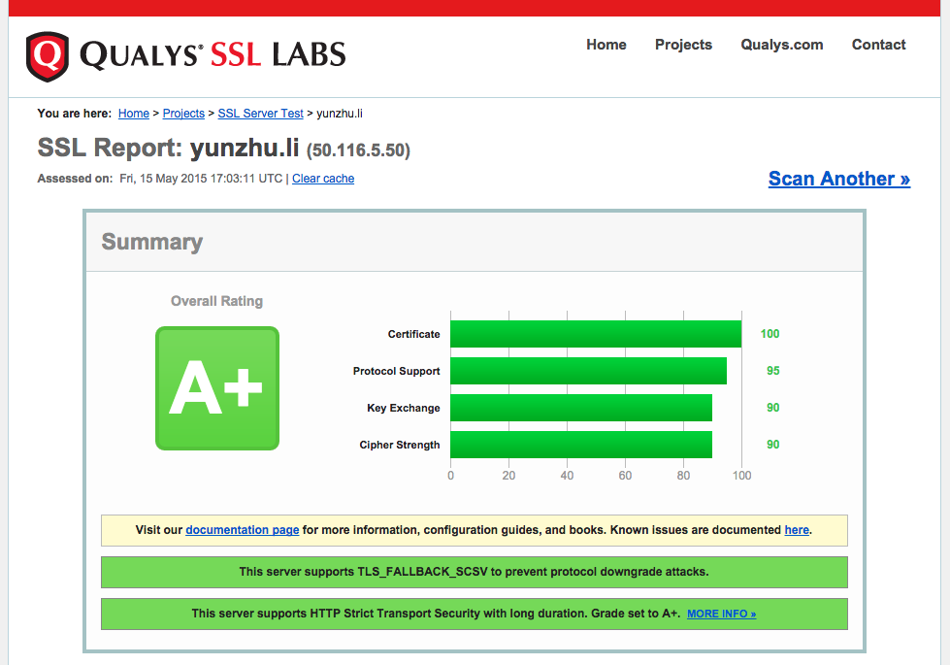Image resolution: width=950 pixels, height=665 pixels.
Task: Click the Clear cache link
Action: click(x=323, y=179)
